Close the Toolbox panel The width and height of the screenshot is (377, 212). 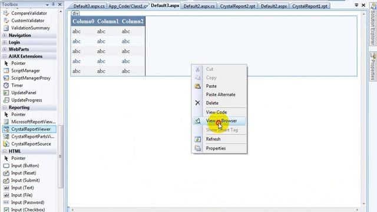pos(60,4)
